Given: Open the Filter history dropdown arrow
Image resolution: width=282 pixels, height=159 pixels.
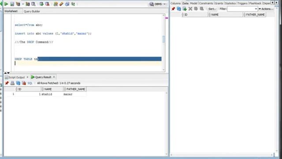Looking at the screenshot, I should pyautogui.click(x=256, y=9).
